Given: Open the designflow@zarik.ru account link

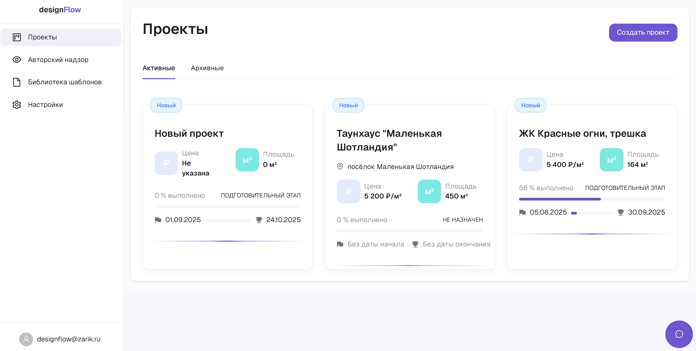Looking at the screenshot, I should pos(69,339).
